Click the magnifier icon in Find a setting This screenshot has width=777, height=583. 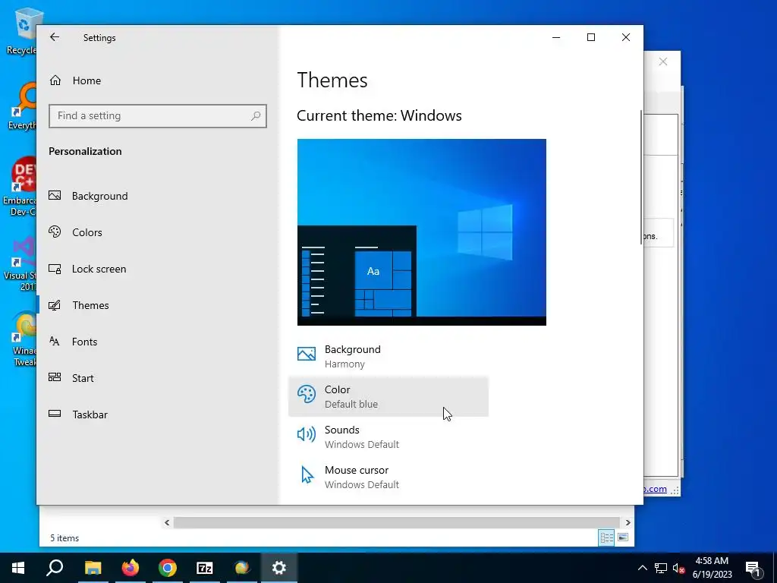[256, 115]
